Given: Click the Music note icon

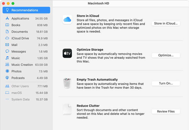Looking at the screenshot, I should pyautogui.click(x=7, y=58).
